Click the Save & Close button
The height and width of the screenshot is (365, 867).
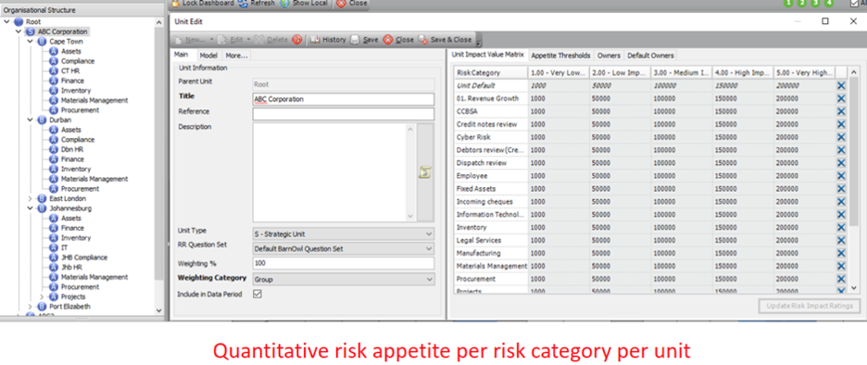(x=446, y=40)
